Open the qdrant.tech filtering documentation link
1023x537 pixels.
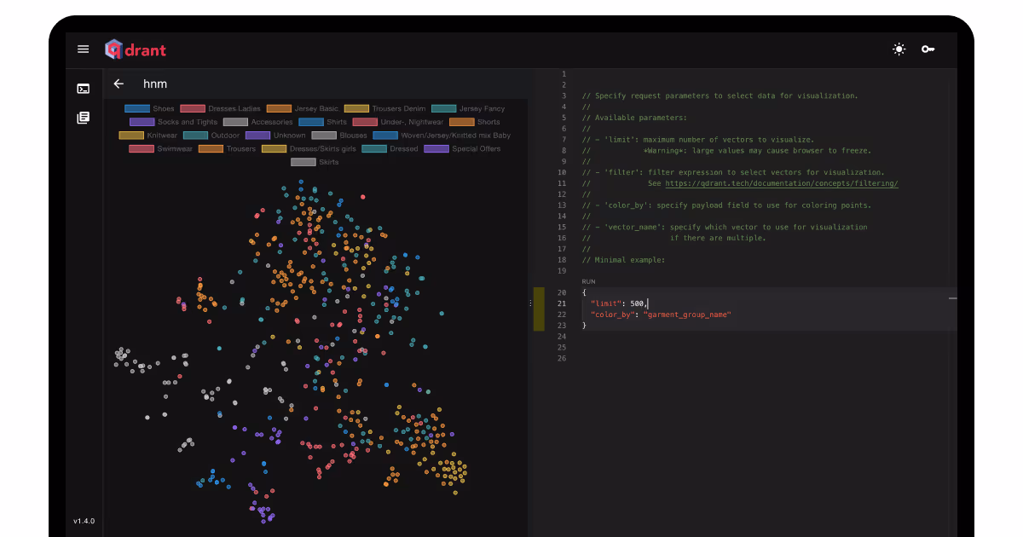pos(782,183)
